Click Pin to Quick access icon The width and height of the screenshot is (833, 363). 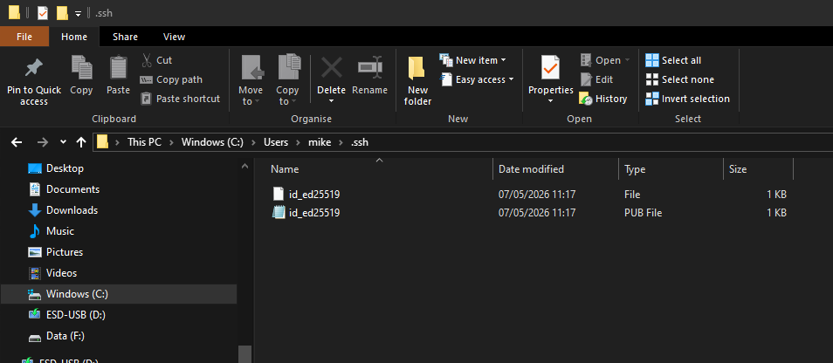click(34, 68)
